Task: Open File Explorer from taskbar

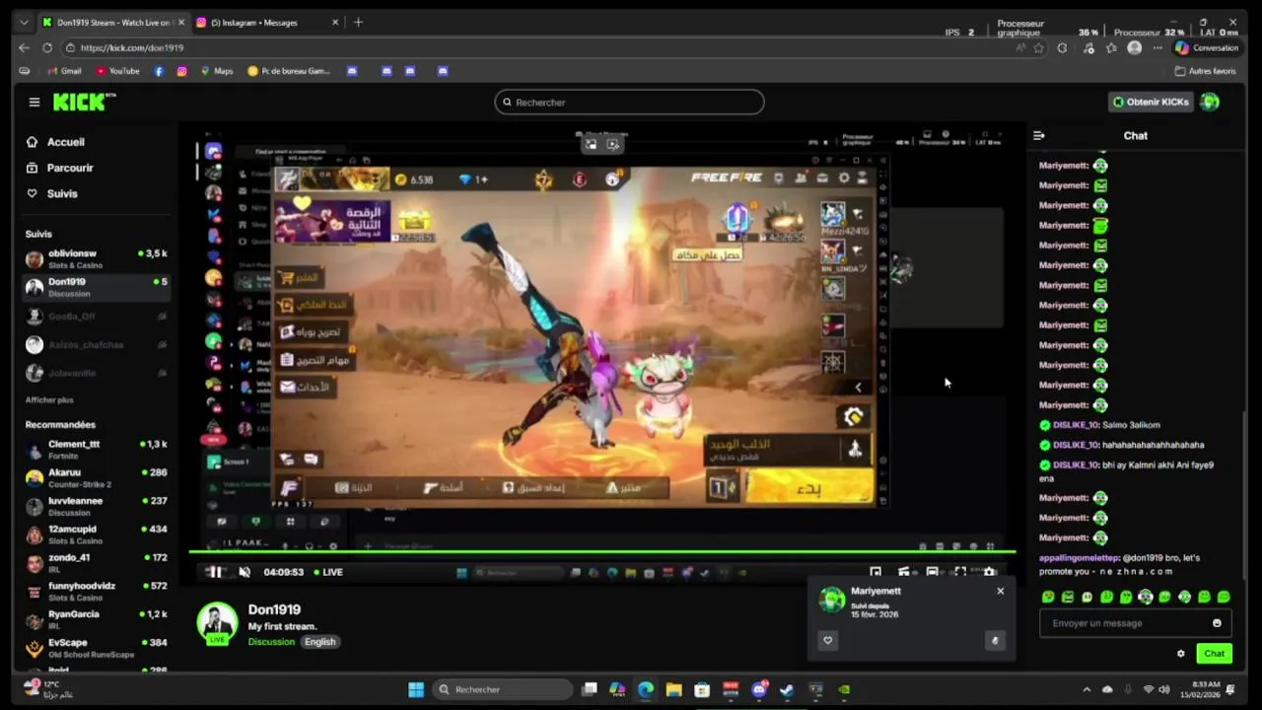Action: 673,689
